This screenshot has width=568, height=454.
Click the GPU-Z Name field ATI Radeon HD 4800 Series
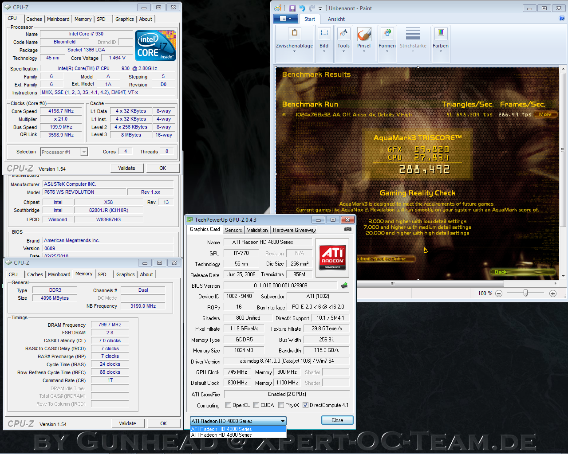point(267,242)
